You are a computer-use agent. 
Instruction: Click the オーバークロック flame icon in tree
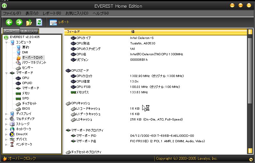[18, 58]
